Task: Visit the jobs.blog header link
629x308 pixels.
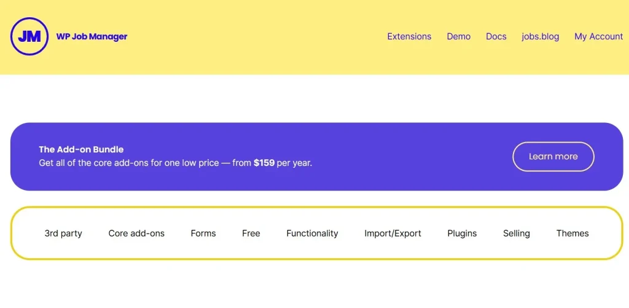Action: (x=541, y=36)
